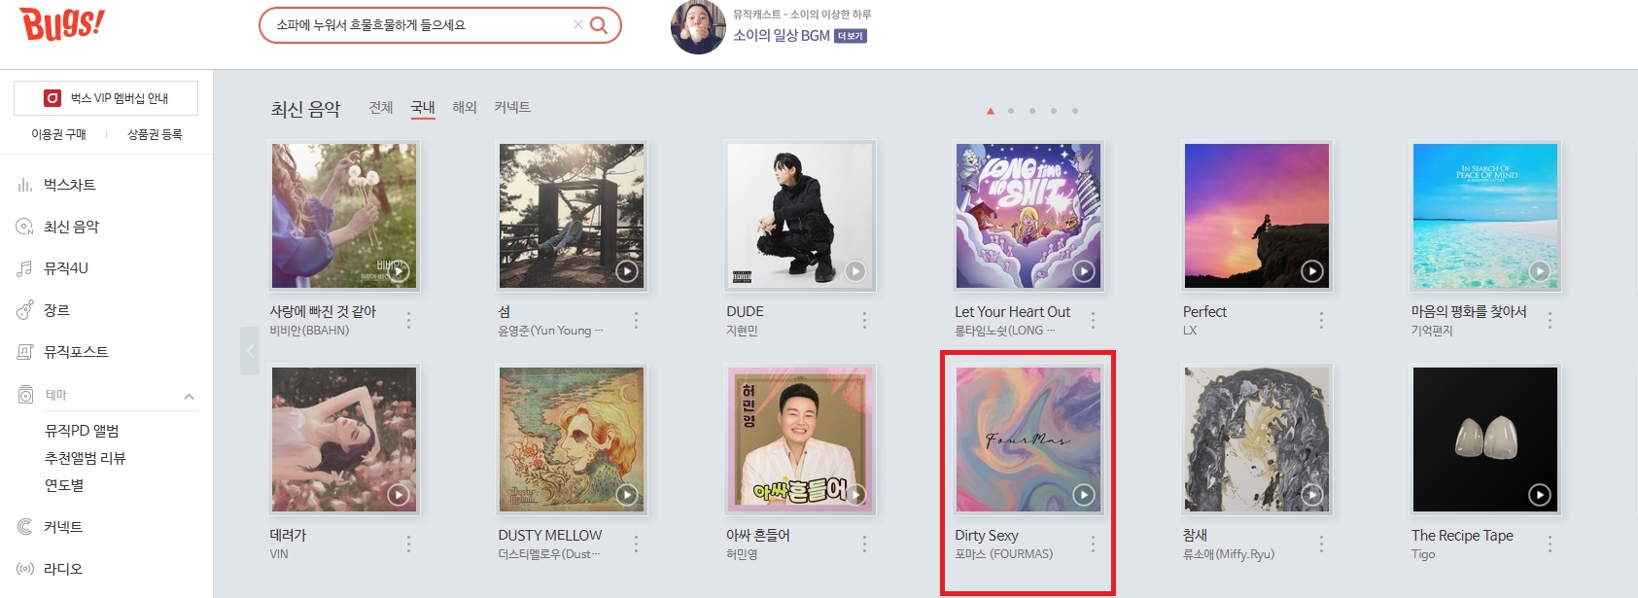Switch to the 해외 tab
The width and height of the screenshot is (1638, 598).
(465, 107)
